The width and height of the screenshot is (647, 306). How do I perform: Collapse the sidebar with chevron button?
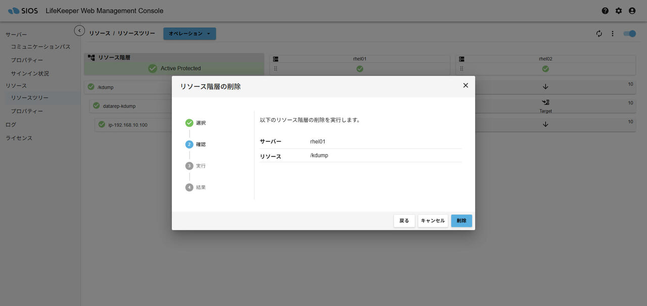point(79,31)
